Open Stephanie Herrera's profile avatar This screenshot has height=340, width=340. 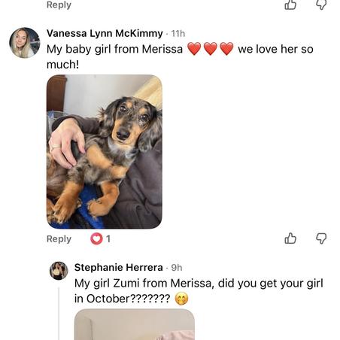(x=59, y=271)
